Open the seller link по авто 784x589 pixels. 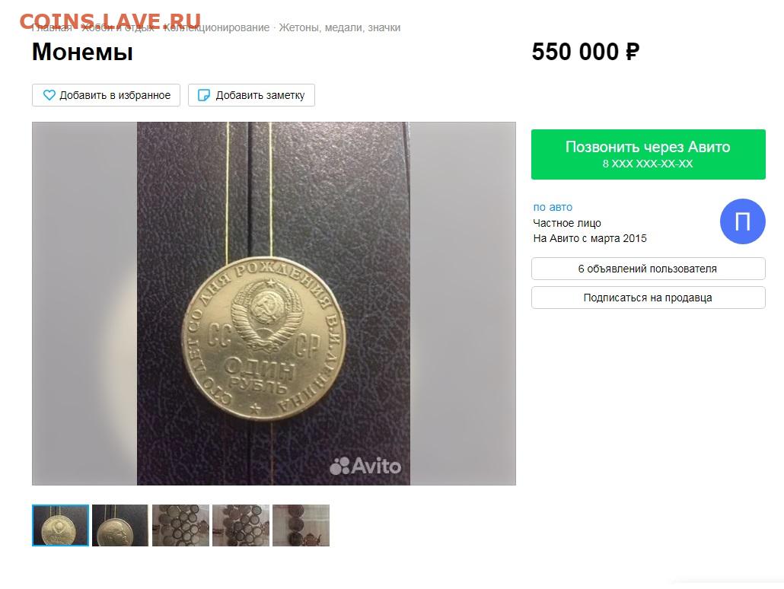pyautogui.click(x=553, y=207)
